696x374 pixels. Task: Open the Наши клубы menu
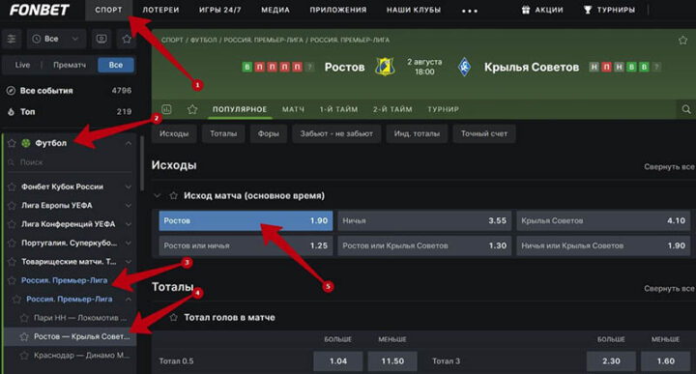(x=414, y=10)
